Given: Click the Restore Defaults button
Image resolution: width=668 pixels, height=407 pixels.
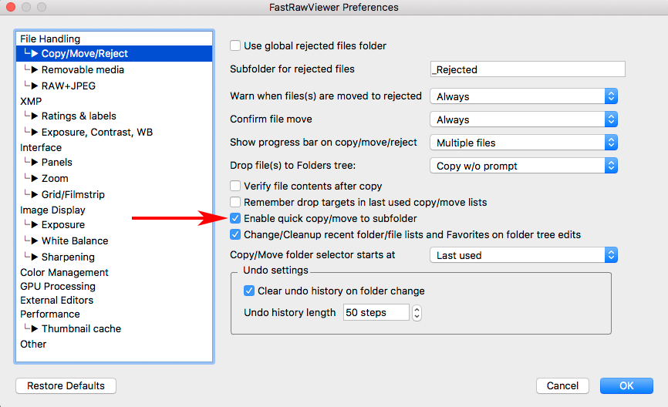Looking at the screenshot, I should point(66,385).
